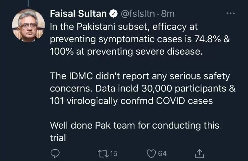Click the blue verified badge
248x161 pixels.
pos(114,14)
